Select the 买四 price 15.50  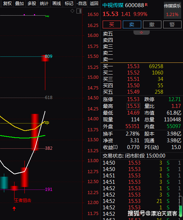(x=133, y=86)
